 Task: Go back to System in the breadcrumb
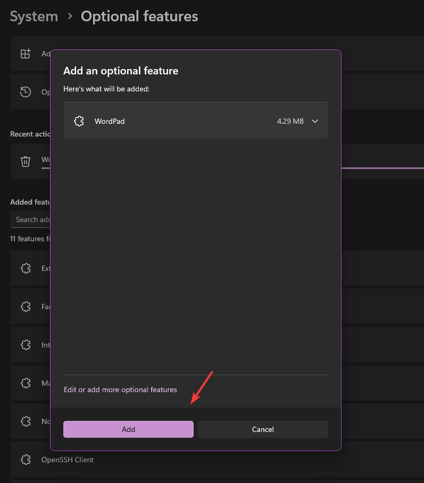(34, 16)
